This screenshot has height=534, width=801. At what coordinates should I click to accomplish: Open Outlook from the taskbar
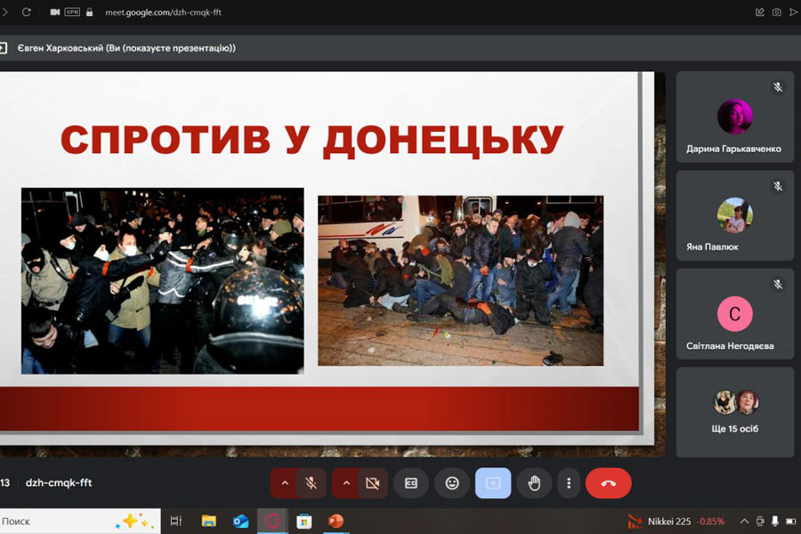(240, 521)
